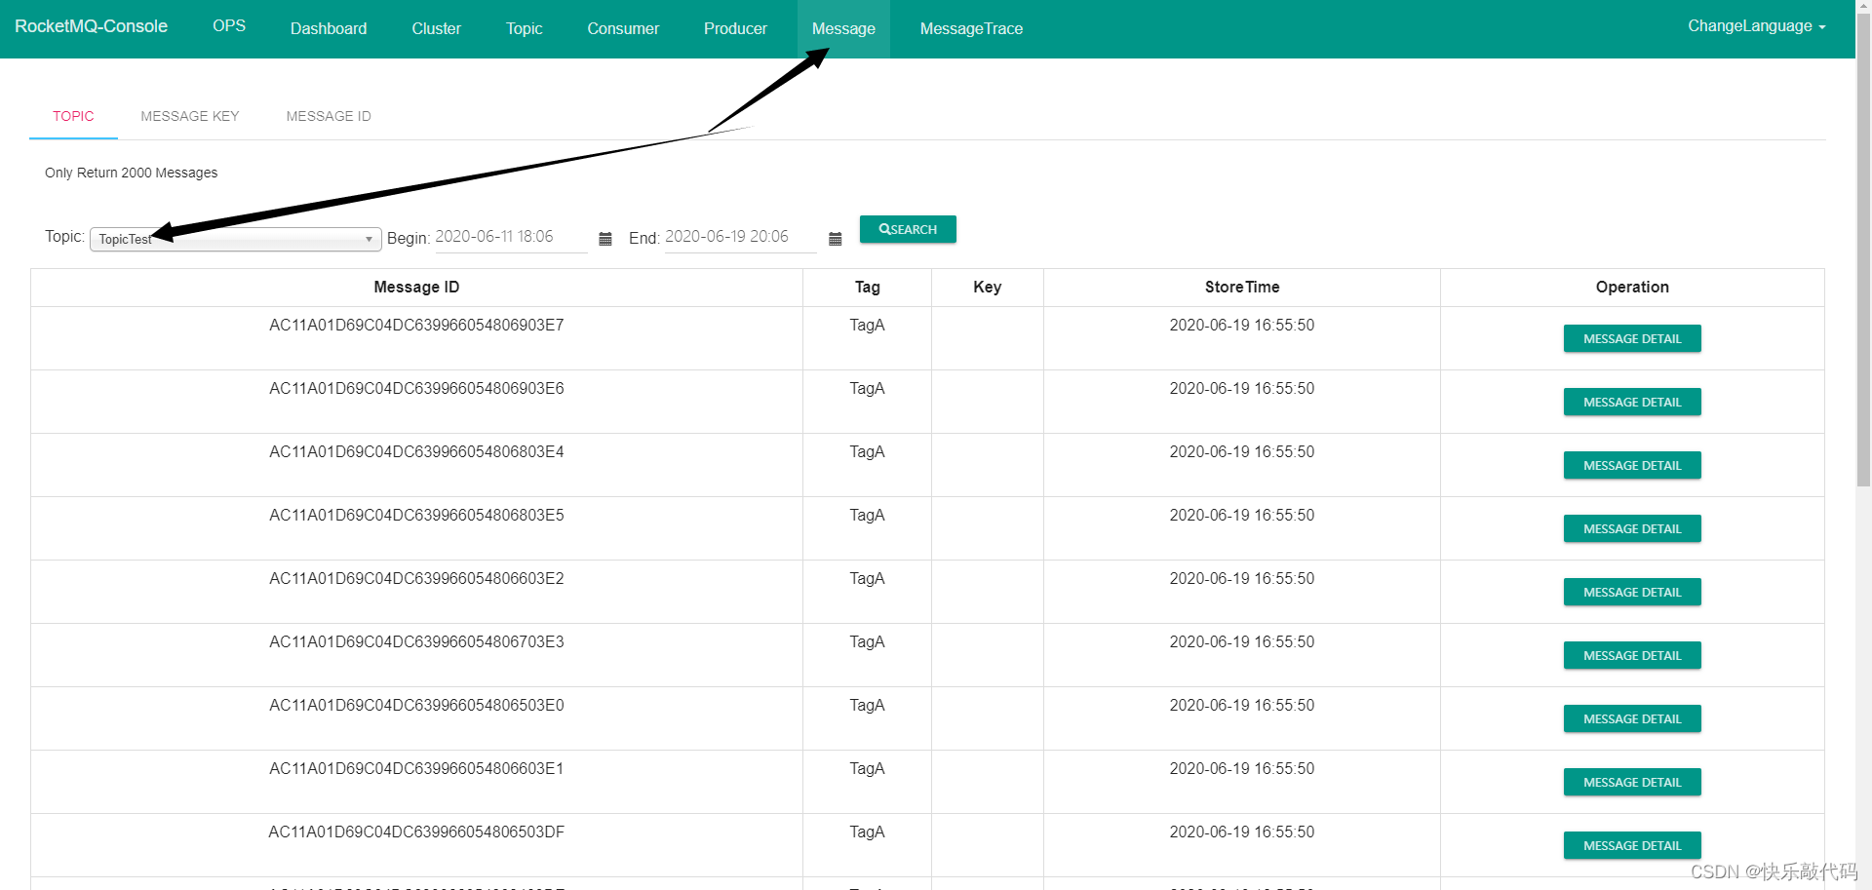Image resolution: width=1872 pixels, height=890 pixels.
Task: Expand the TopicTest topic dropdown
Action: pyautogui.click(x=368, y=239)
